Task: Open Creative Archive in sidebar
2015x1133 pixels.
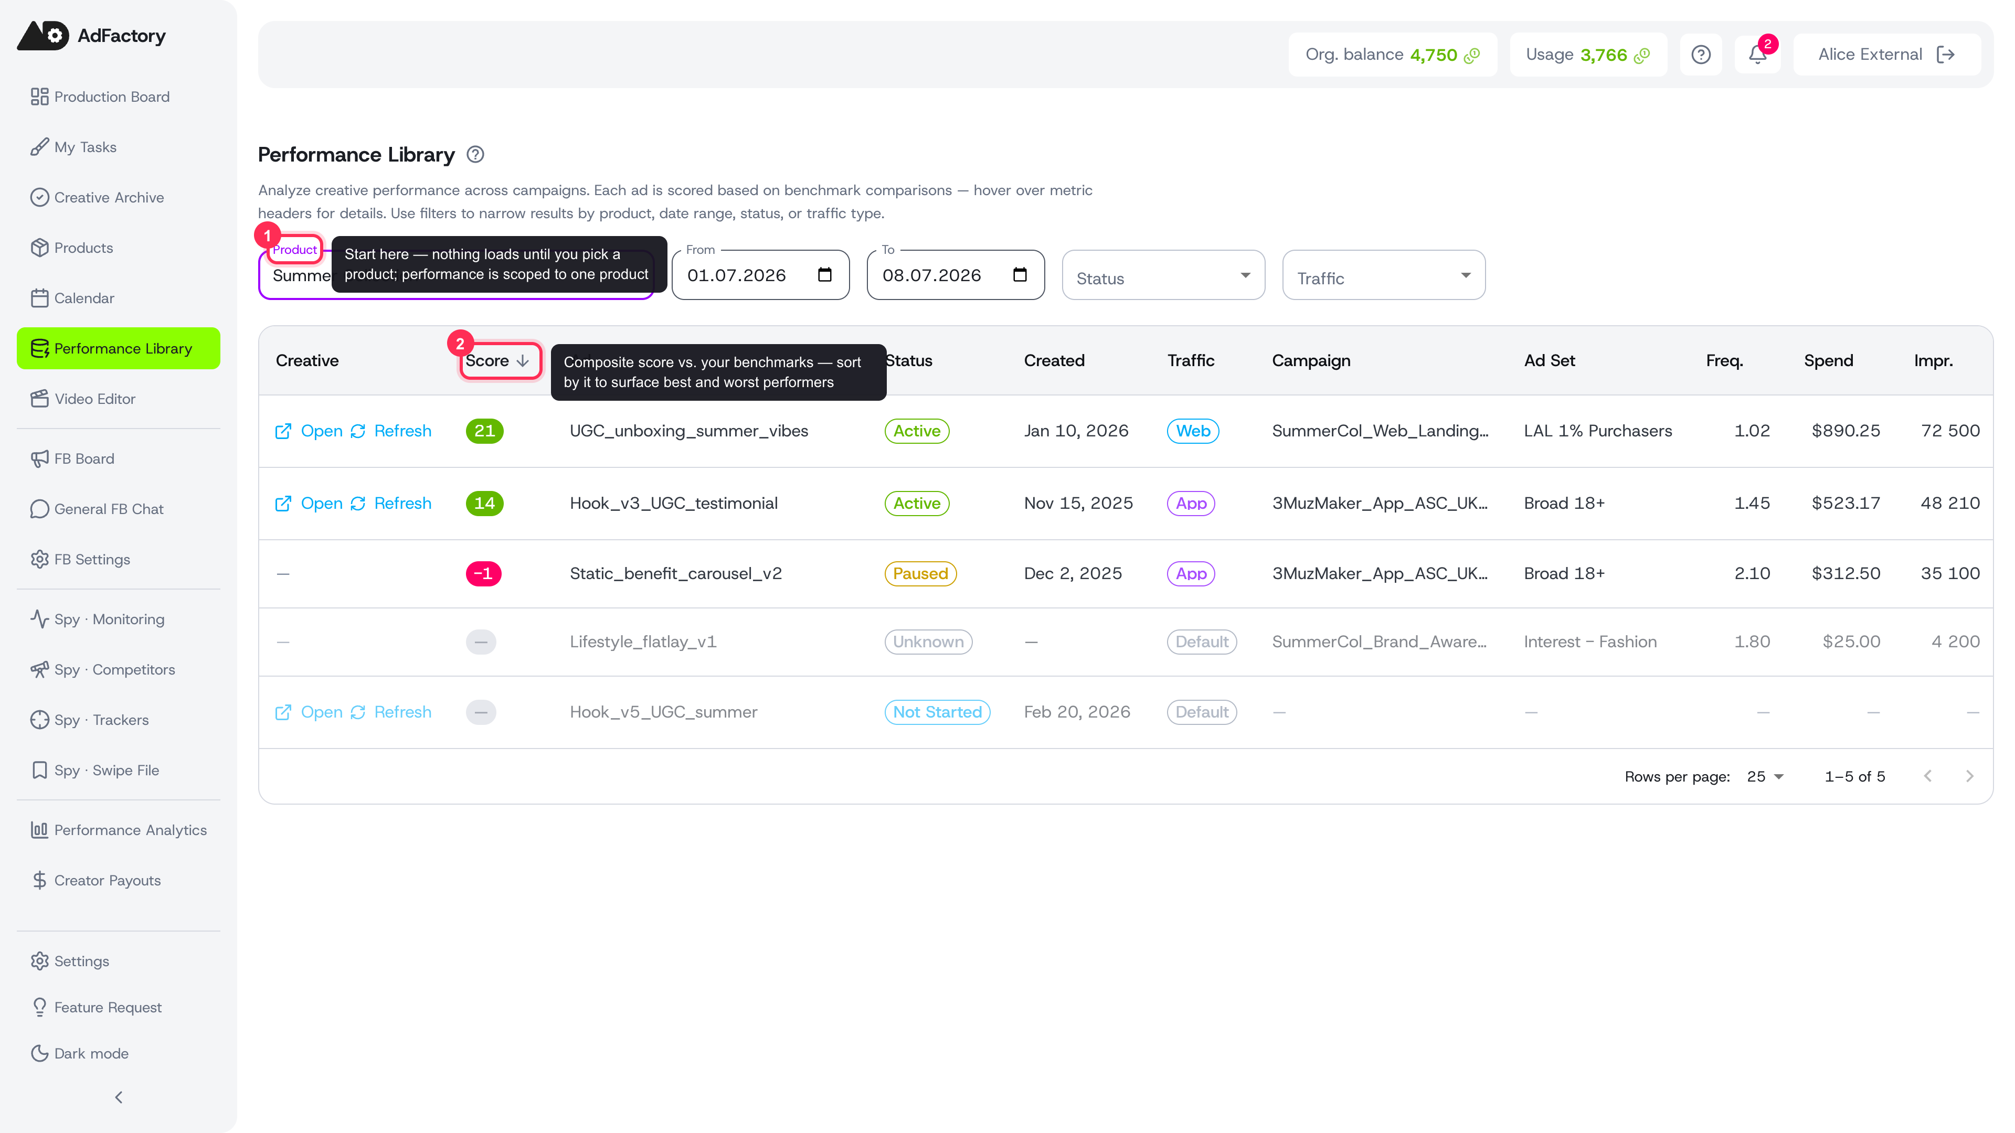Action: point(118,197)
